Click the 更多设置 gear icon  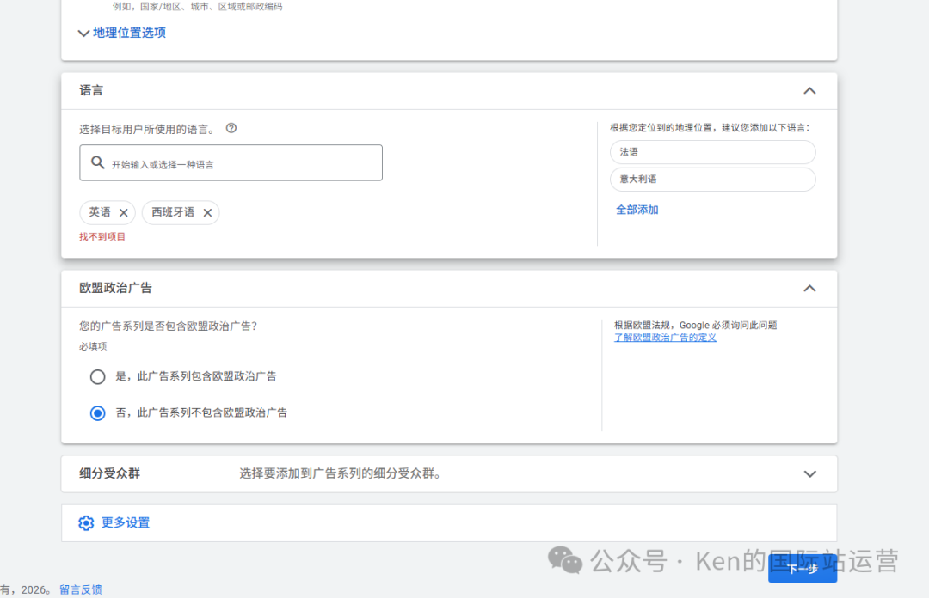[86, 522]
